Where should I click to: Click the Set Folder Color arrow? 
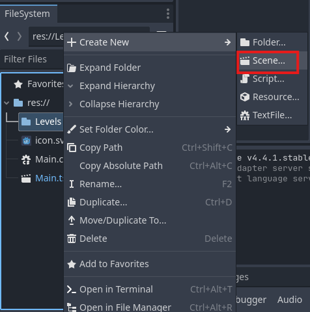coord(227,129)
